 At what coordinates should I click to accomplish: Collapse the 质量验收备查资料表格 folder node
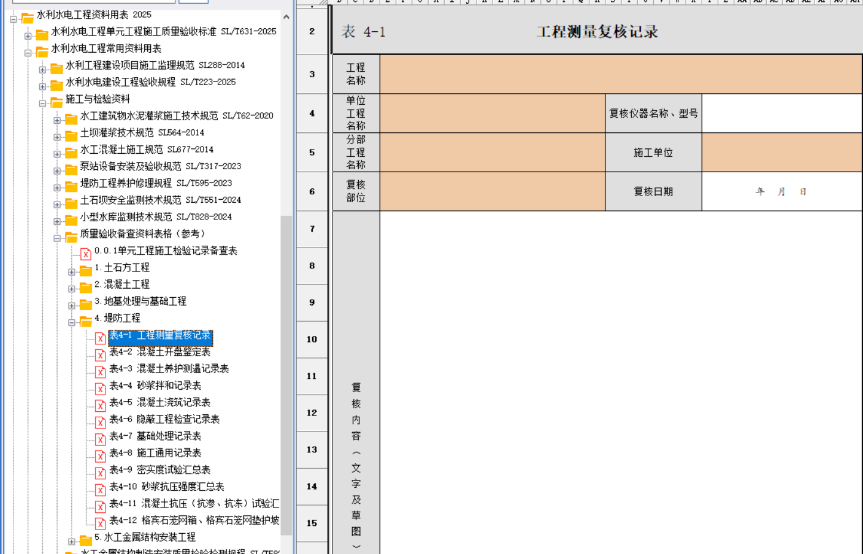57,238
